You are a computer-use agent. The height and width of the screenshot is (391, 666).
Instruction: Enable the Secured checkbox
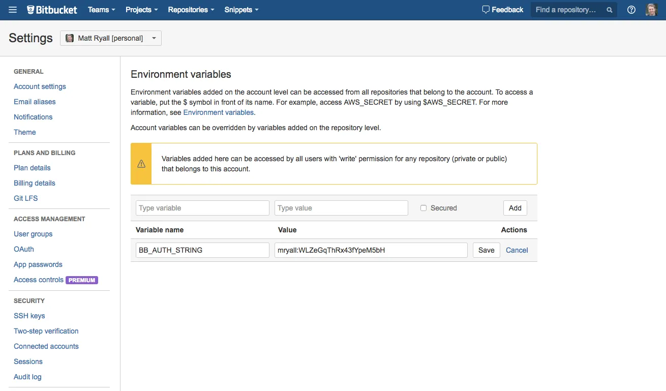[x=423, y=208]
